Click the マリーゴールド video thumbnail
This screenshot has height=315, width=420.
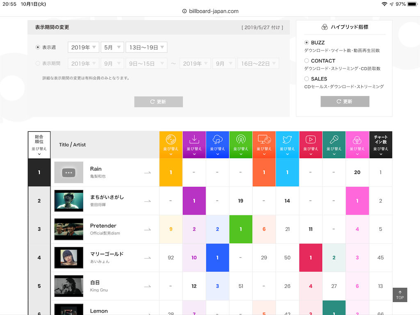(69, 258)
